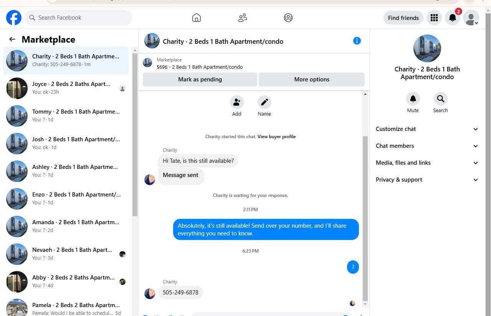The height and width of the screenshot is (316, 491).
Task: Click the Name pencil icon
Action: tap(265, 103)
